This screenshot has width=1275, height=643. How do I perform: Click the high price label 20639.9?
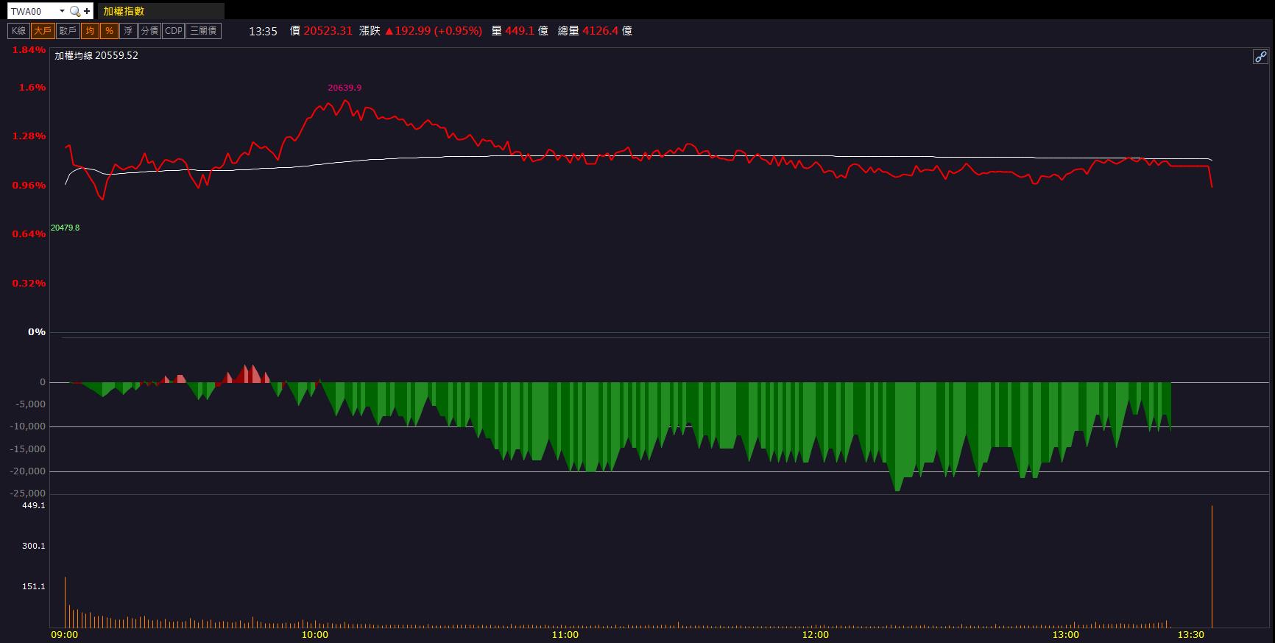[345, 88]
